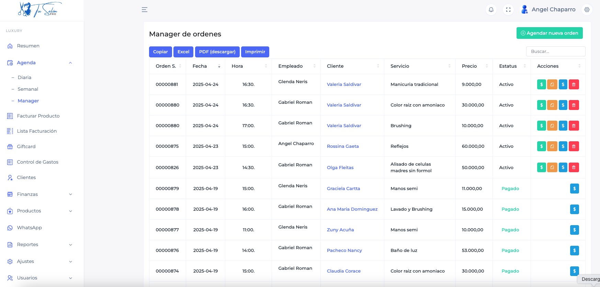Delete the Manicuria tradicional order with the trash icon
The height and width of the screenshot is (287, 600).
(x=574, y=84)
